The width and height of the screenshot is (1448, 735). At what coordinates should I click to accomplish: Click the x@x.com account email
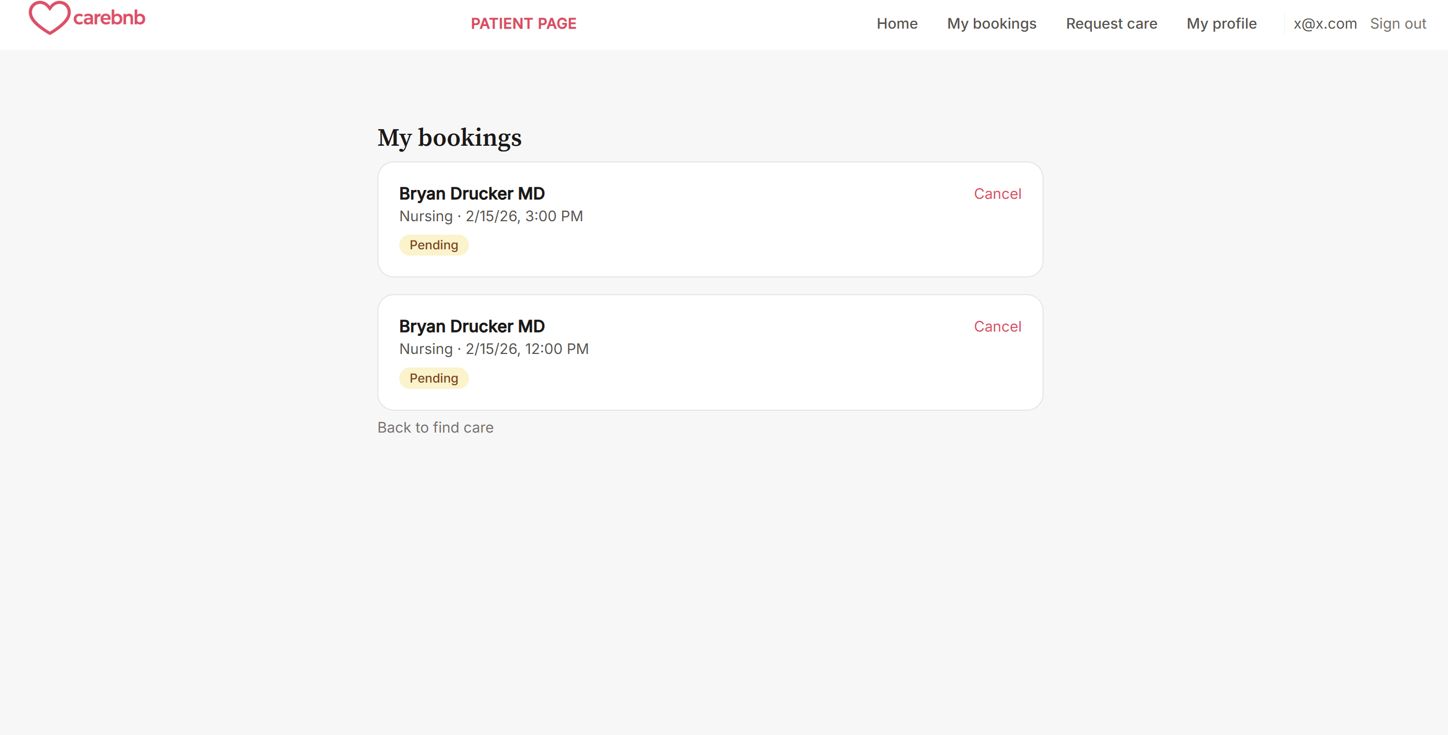(1324, 23)
